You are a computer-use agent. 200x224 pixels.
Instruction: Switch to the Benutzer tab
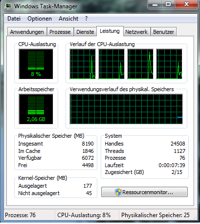[163, 32]
